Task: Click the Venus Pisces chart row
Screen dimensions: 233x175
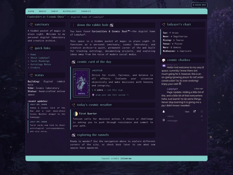Action: [173, 44]
